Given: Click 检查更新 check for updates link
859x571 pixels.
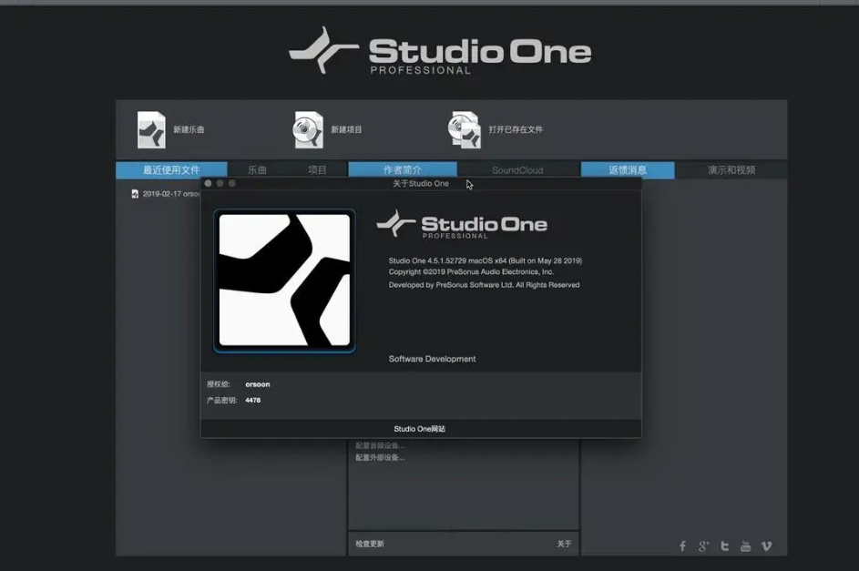Looking at the screenshot, I should coord(370,544).
